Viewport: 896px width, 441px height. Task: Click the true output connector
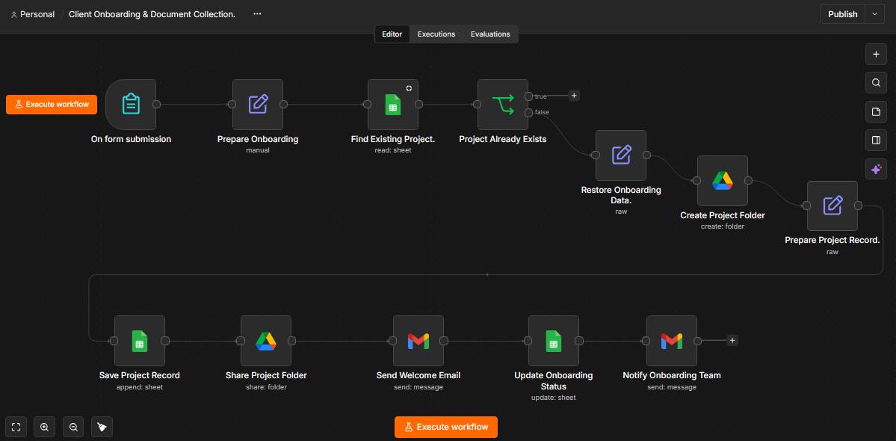pos(528,96)
